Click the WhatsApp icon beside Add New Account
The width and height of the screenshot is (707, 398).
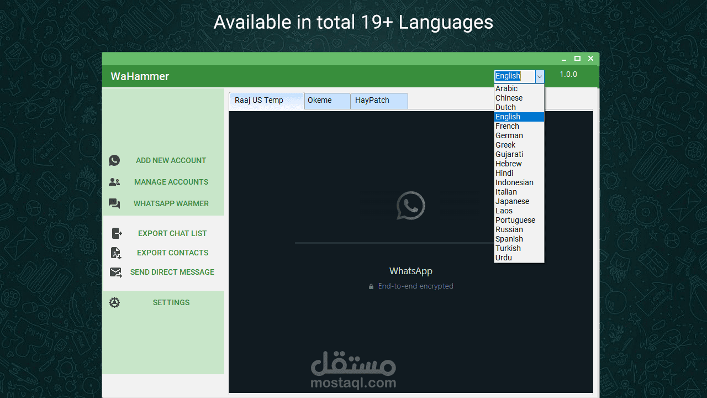click(x=114, y=160)
